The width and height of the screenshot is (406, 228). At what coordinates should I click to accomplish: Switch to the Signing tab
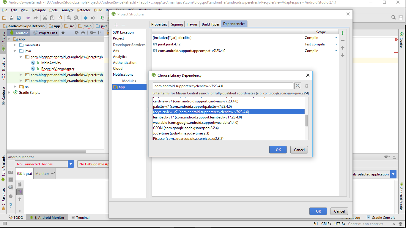(x=177, y=24)
